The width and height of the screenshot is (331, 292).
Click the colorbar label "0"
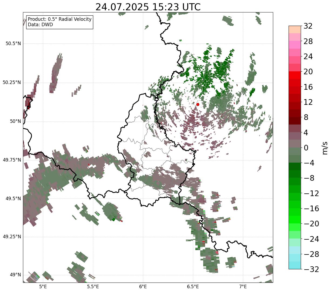coord(306,148)
